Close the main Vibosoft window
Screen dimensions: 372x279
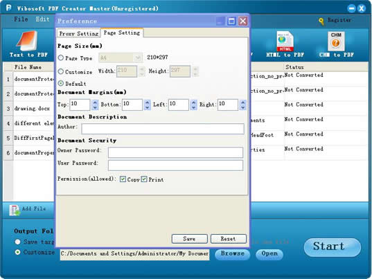point(362,8)
